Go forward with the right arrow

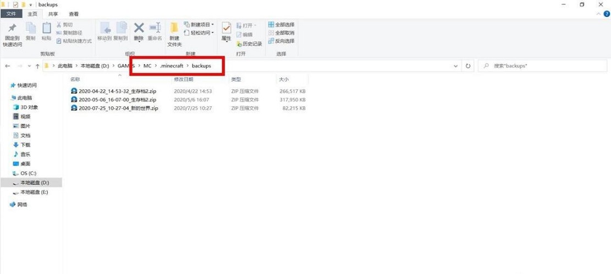pos(20,66)
